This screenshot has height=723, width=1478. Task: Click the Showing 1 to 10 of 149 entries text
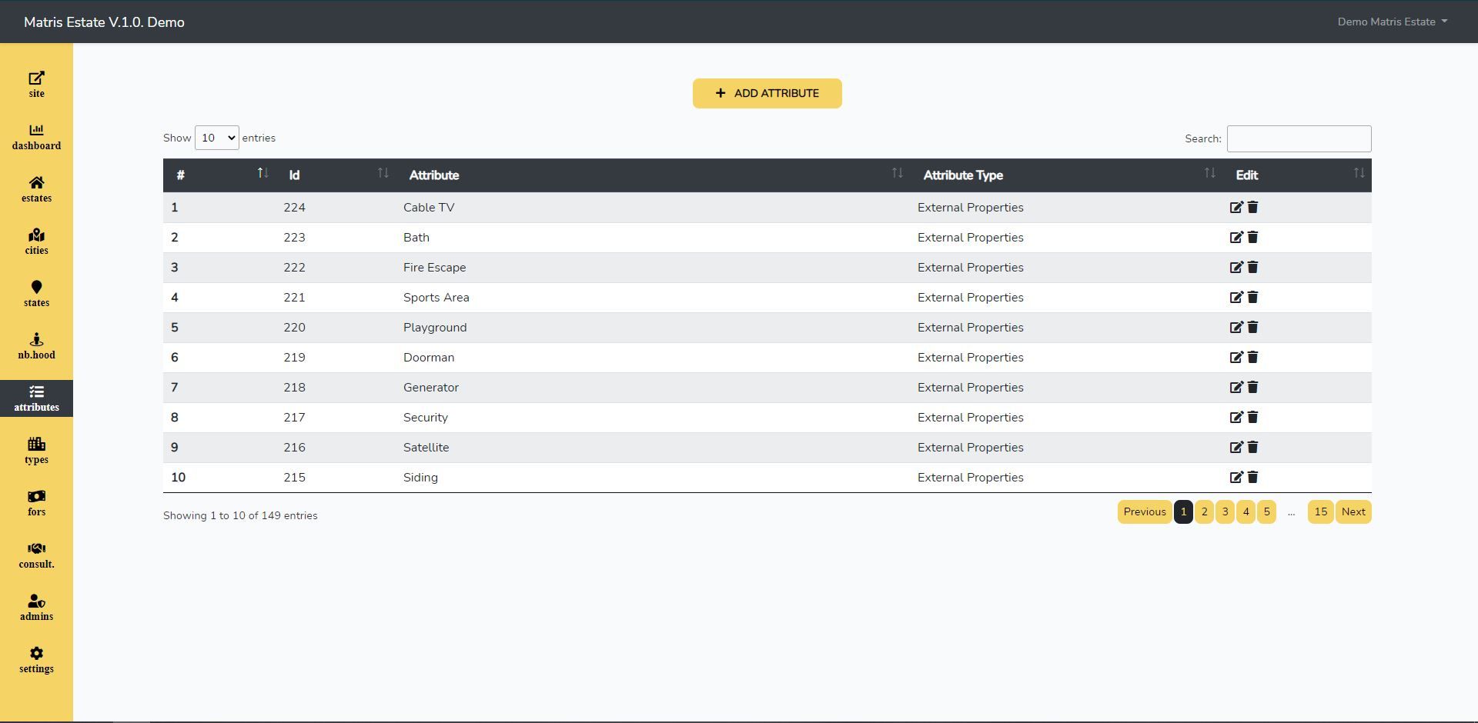[240, 515]
